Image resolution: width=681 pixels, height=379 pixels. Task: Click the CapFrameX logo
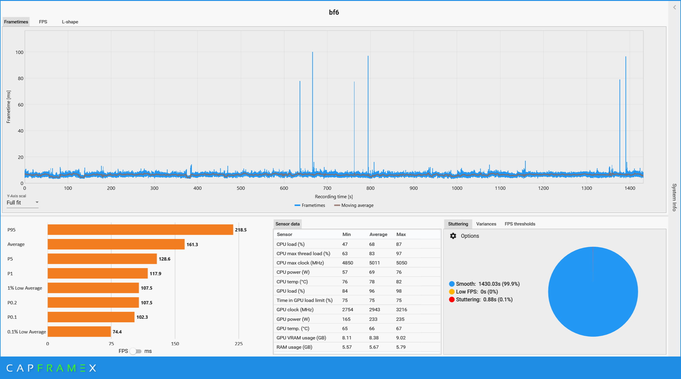pyautogui.click(x=51, y=368)
